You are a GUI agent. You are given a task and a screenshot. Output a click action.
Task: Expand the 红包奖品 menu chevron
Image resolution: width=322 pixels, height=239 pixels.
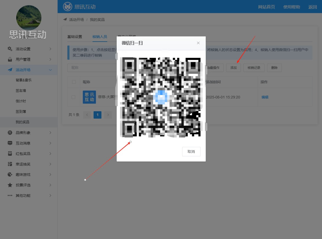[50, 153]
